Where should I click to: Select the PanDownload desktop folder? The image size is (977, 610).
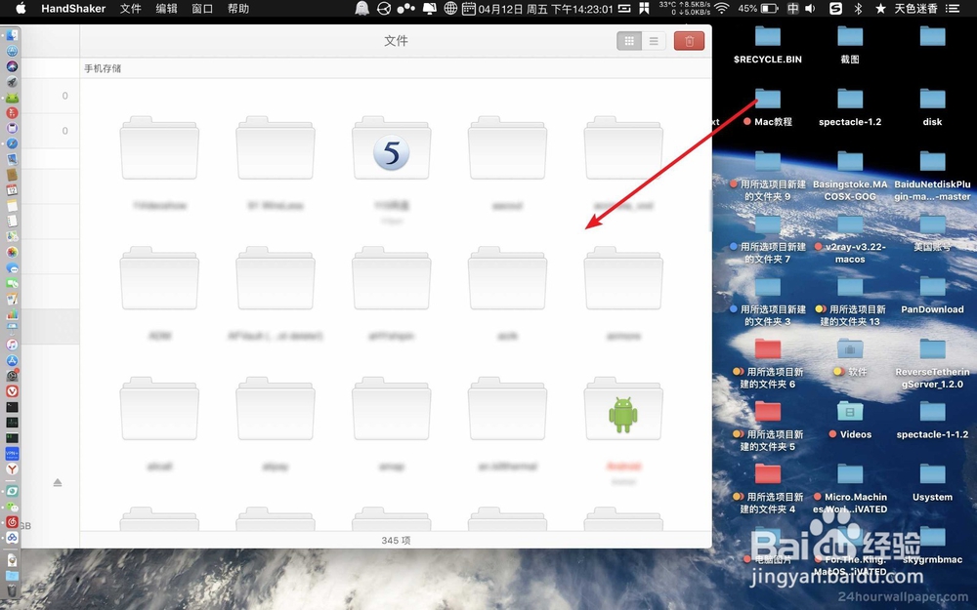(932, 295)
